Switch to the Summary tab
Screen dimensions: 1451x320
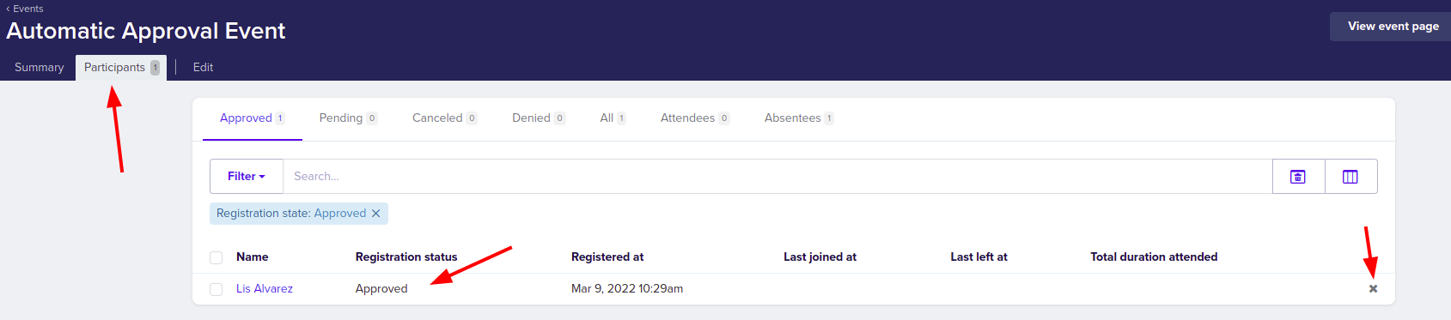(x=40, y=68)
